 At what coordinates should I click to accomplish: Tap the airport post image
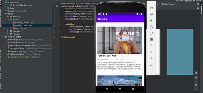coord(120,81)
